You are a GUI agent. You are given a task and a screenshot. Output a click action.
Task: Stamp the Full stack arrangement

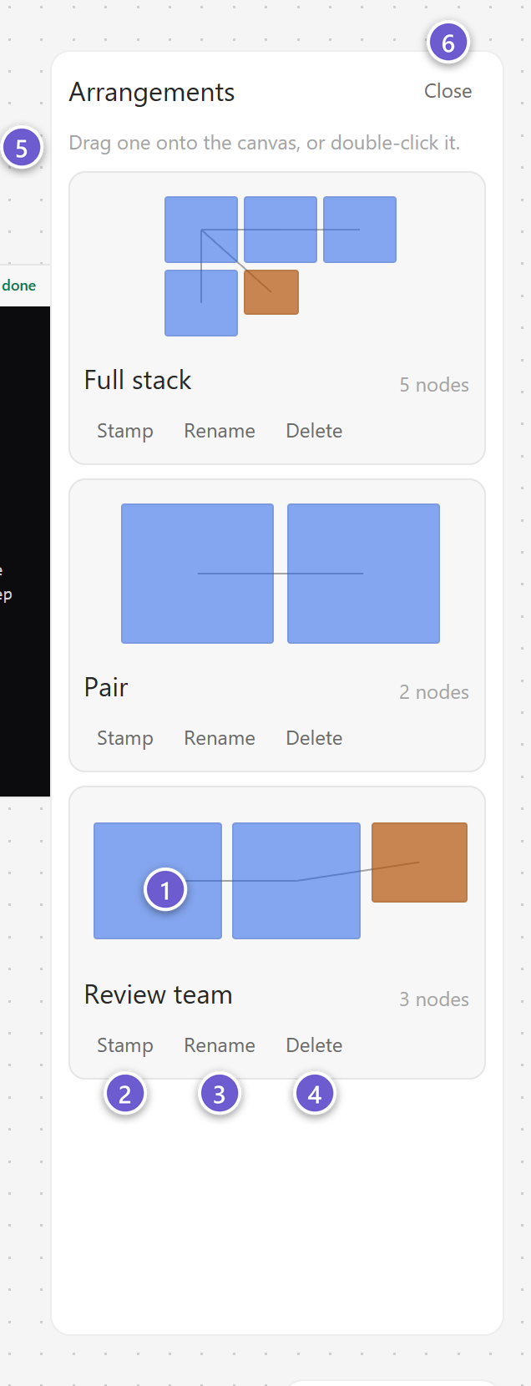[125, 431]
